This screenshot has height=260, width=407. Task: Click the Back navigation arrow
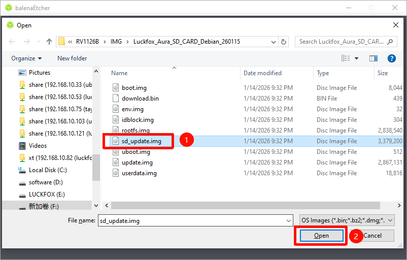point(12,42)
